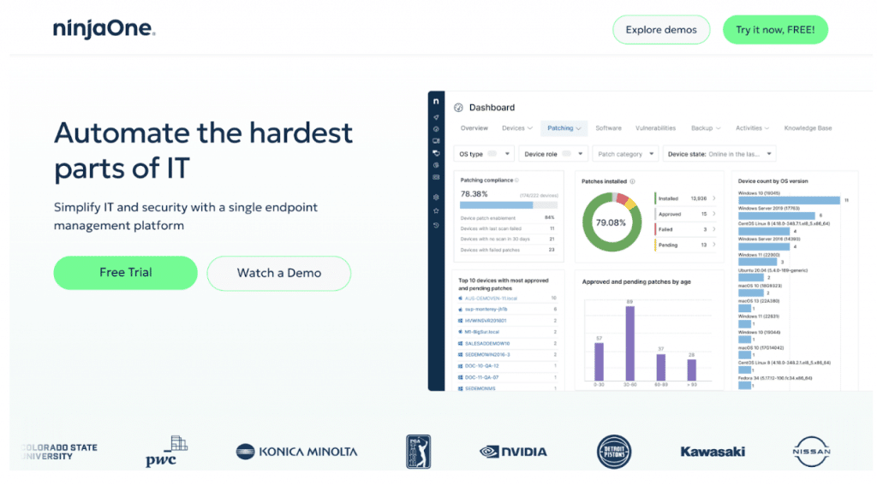Open the Device state filter dropdown
877x485 pixels.
coord(719,154)
